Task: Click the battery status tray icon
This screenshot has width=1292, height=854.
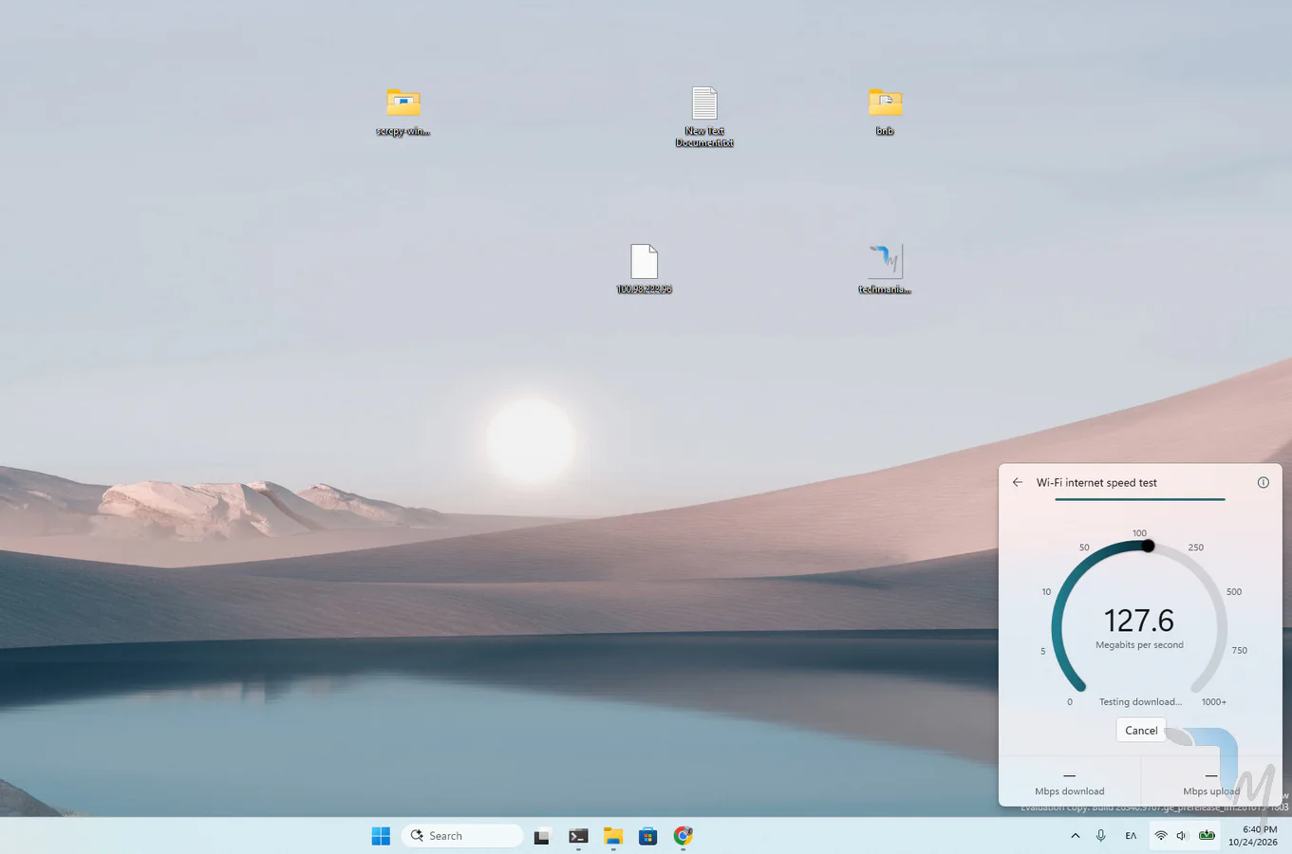Action: tap(1207, 836)
